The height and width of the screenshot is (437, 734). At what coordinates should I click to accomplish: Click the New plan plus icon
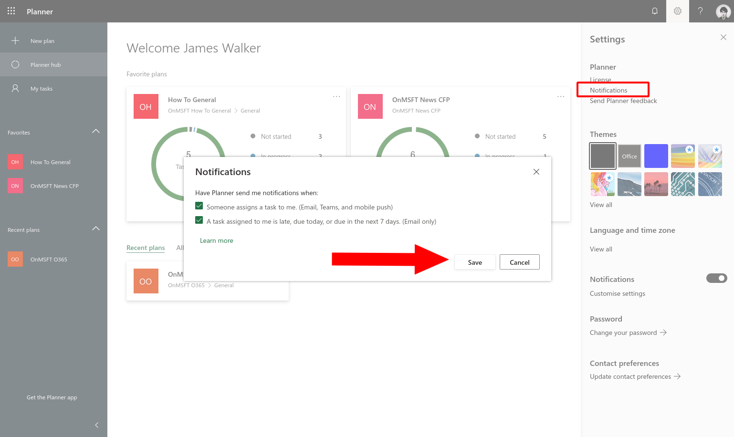point(15,41)
